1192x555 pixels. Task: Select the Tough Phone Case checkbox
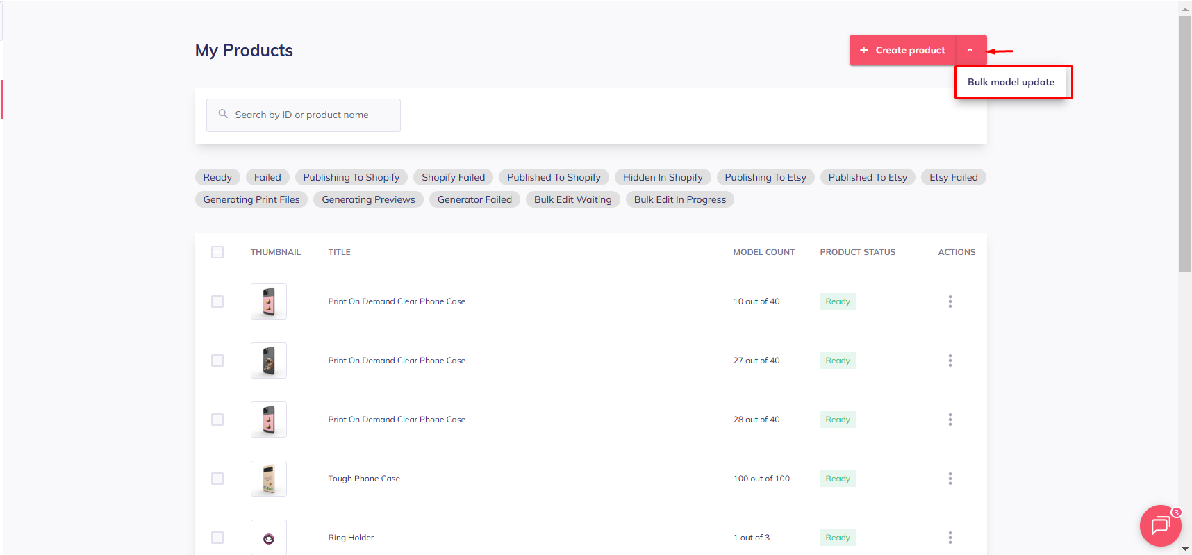(x=217, y=479)
